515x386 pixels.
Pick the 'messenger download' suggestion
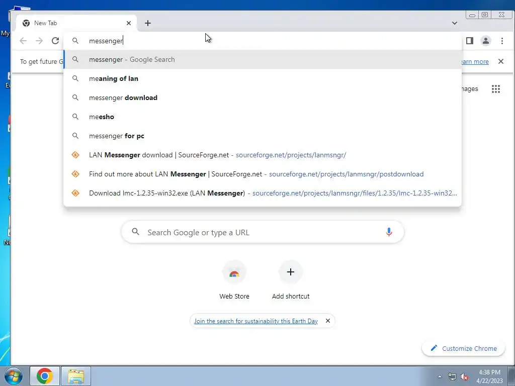pyautogui.click(x=263, y=98)
